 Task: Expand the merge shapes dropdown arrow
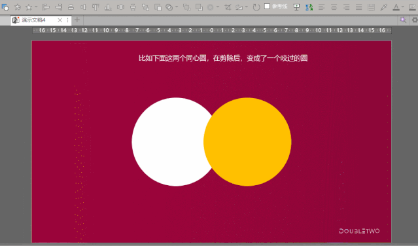pos(177,7)
